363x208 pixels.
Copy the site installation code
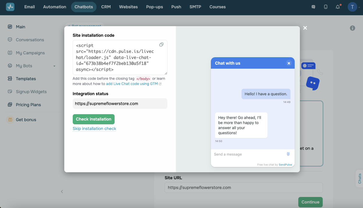[161, 44]
